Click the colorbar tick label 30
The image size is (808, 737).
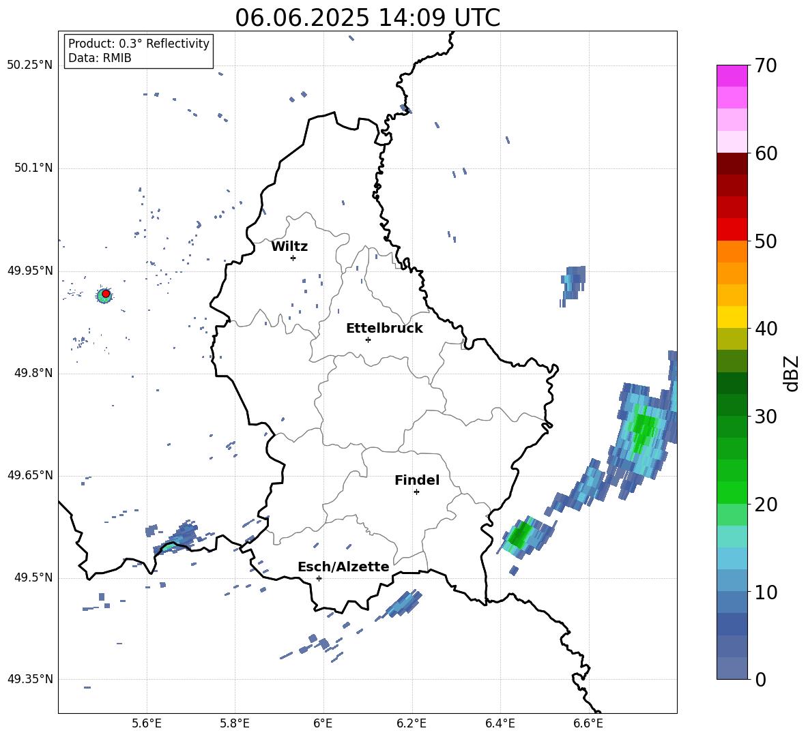(766, 417)
